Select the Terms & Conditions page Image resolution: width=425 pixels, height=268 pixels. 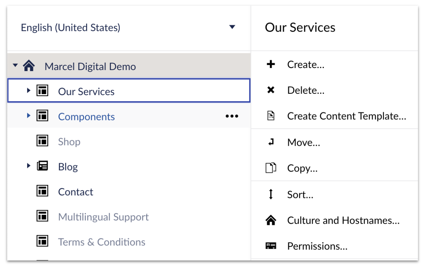point(102,242)
